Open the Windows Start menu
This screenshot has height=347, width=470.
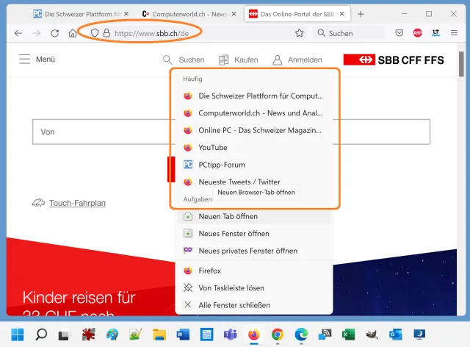click(x=18, y=335)
